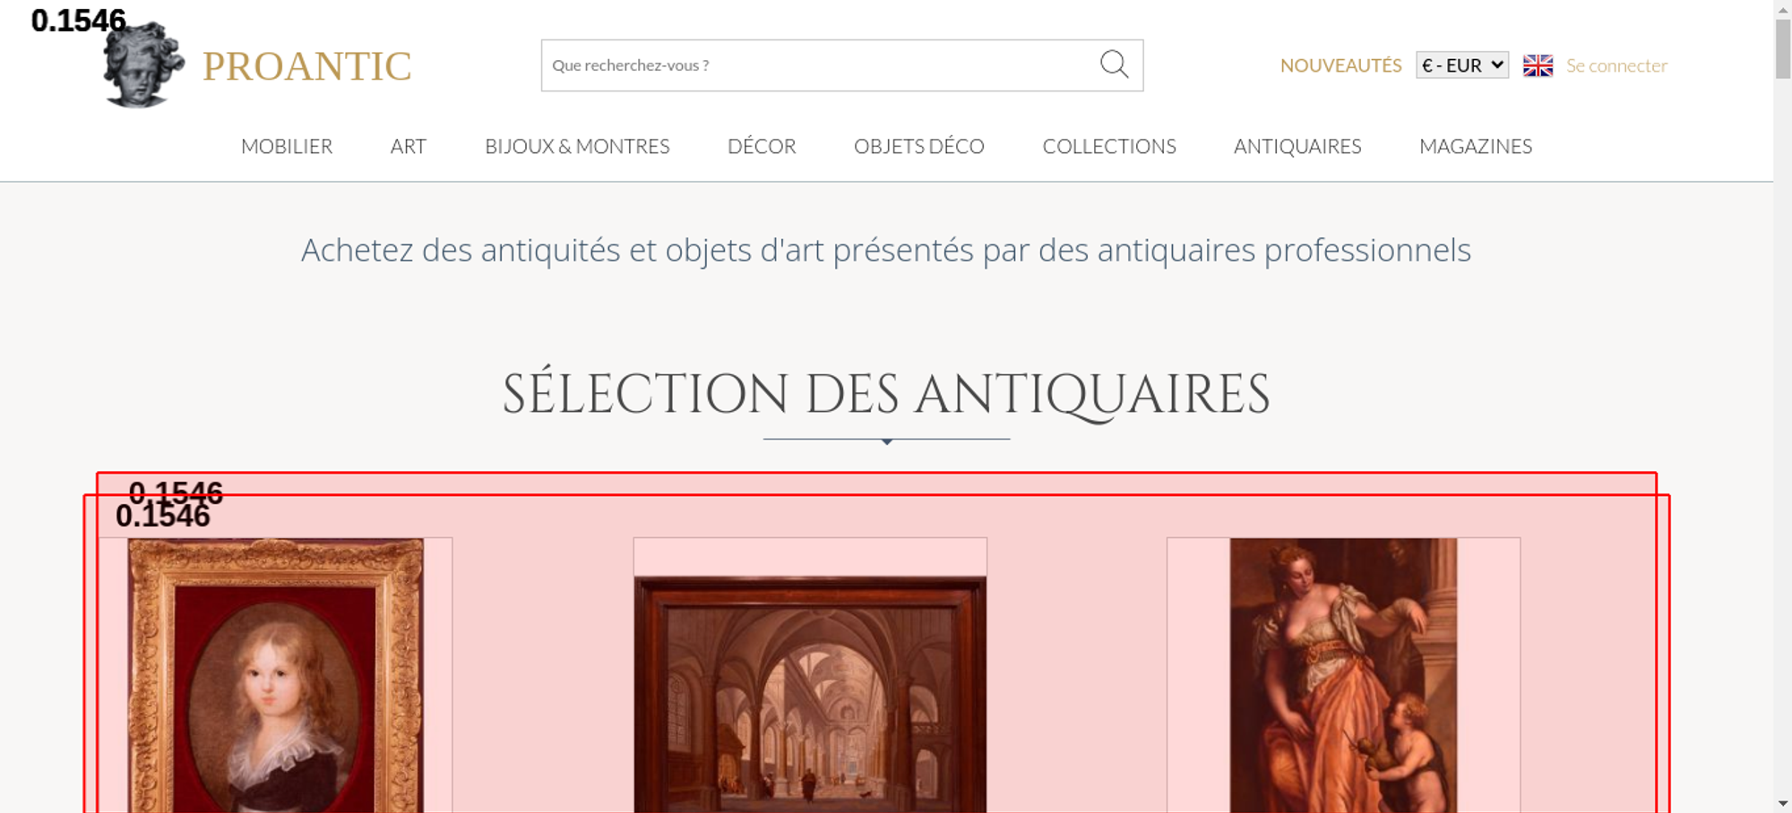
Task: Click the PROANTIC brand name text
Action: (306, 66)
